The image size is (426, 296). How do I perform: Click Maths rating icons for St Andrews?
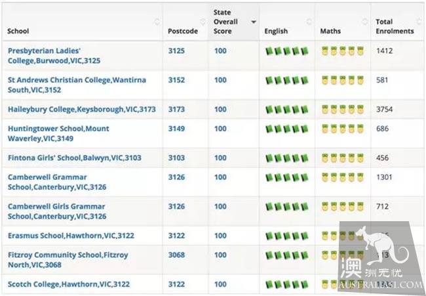tap(343, 80)
